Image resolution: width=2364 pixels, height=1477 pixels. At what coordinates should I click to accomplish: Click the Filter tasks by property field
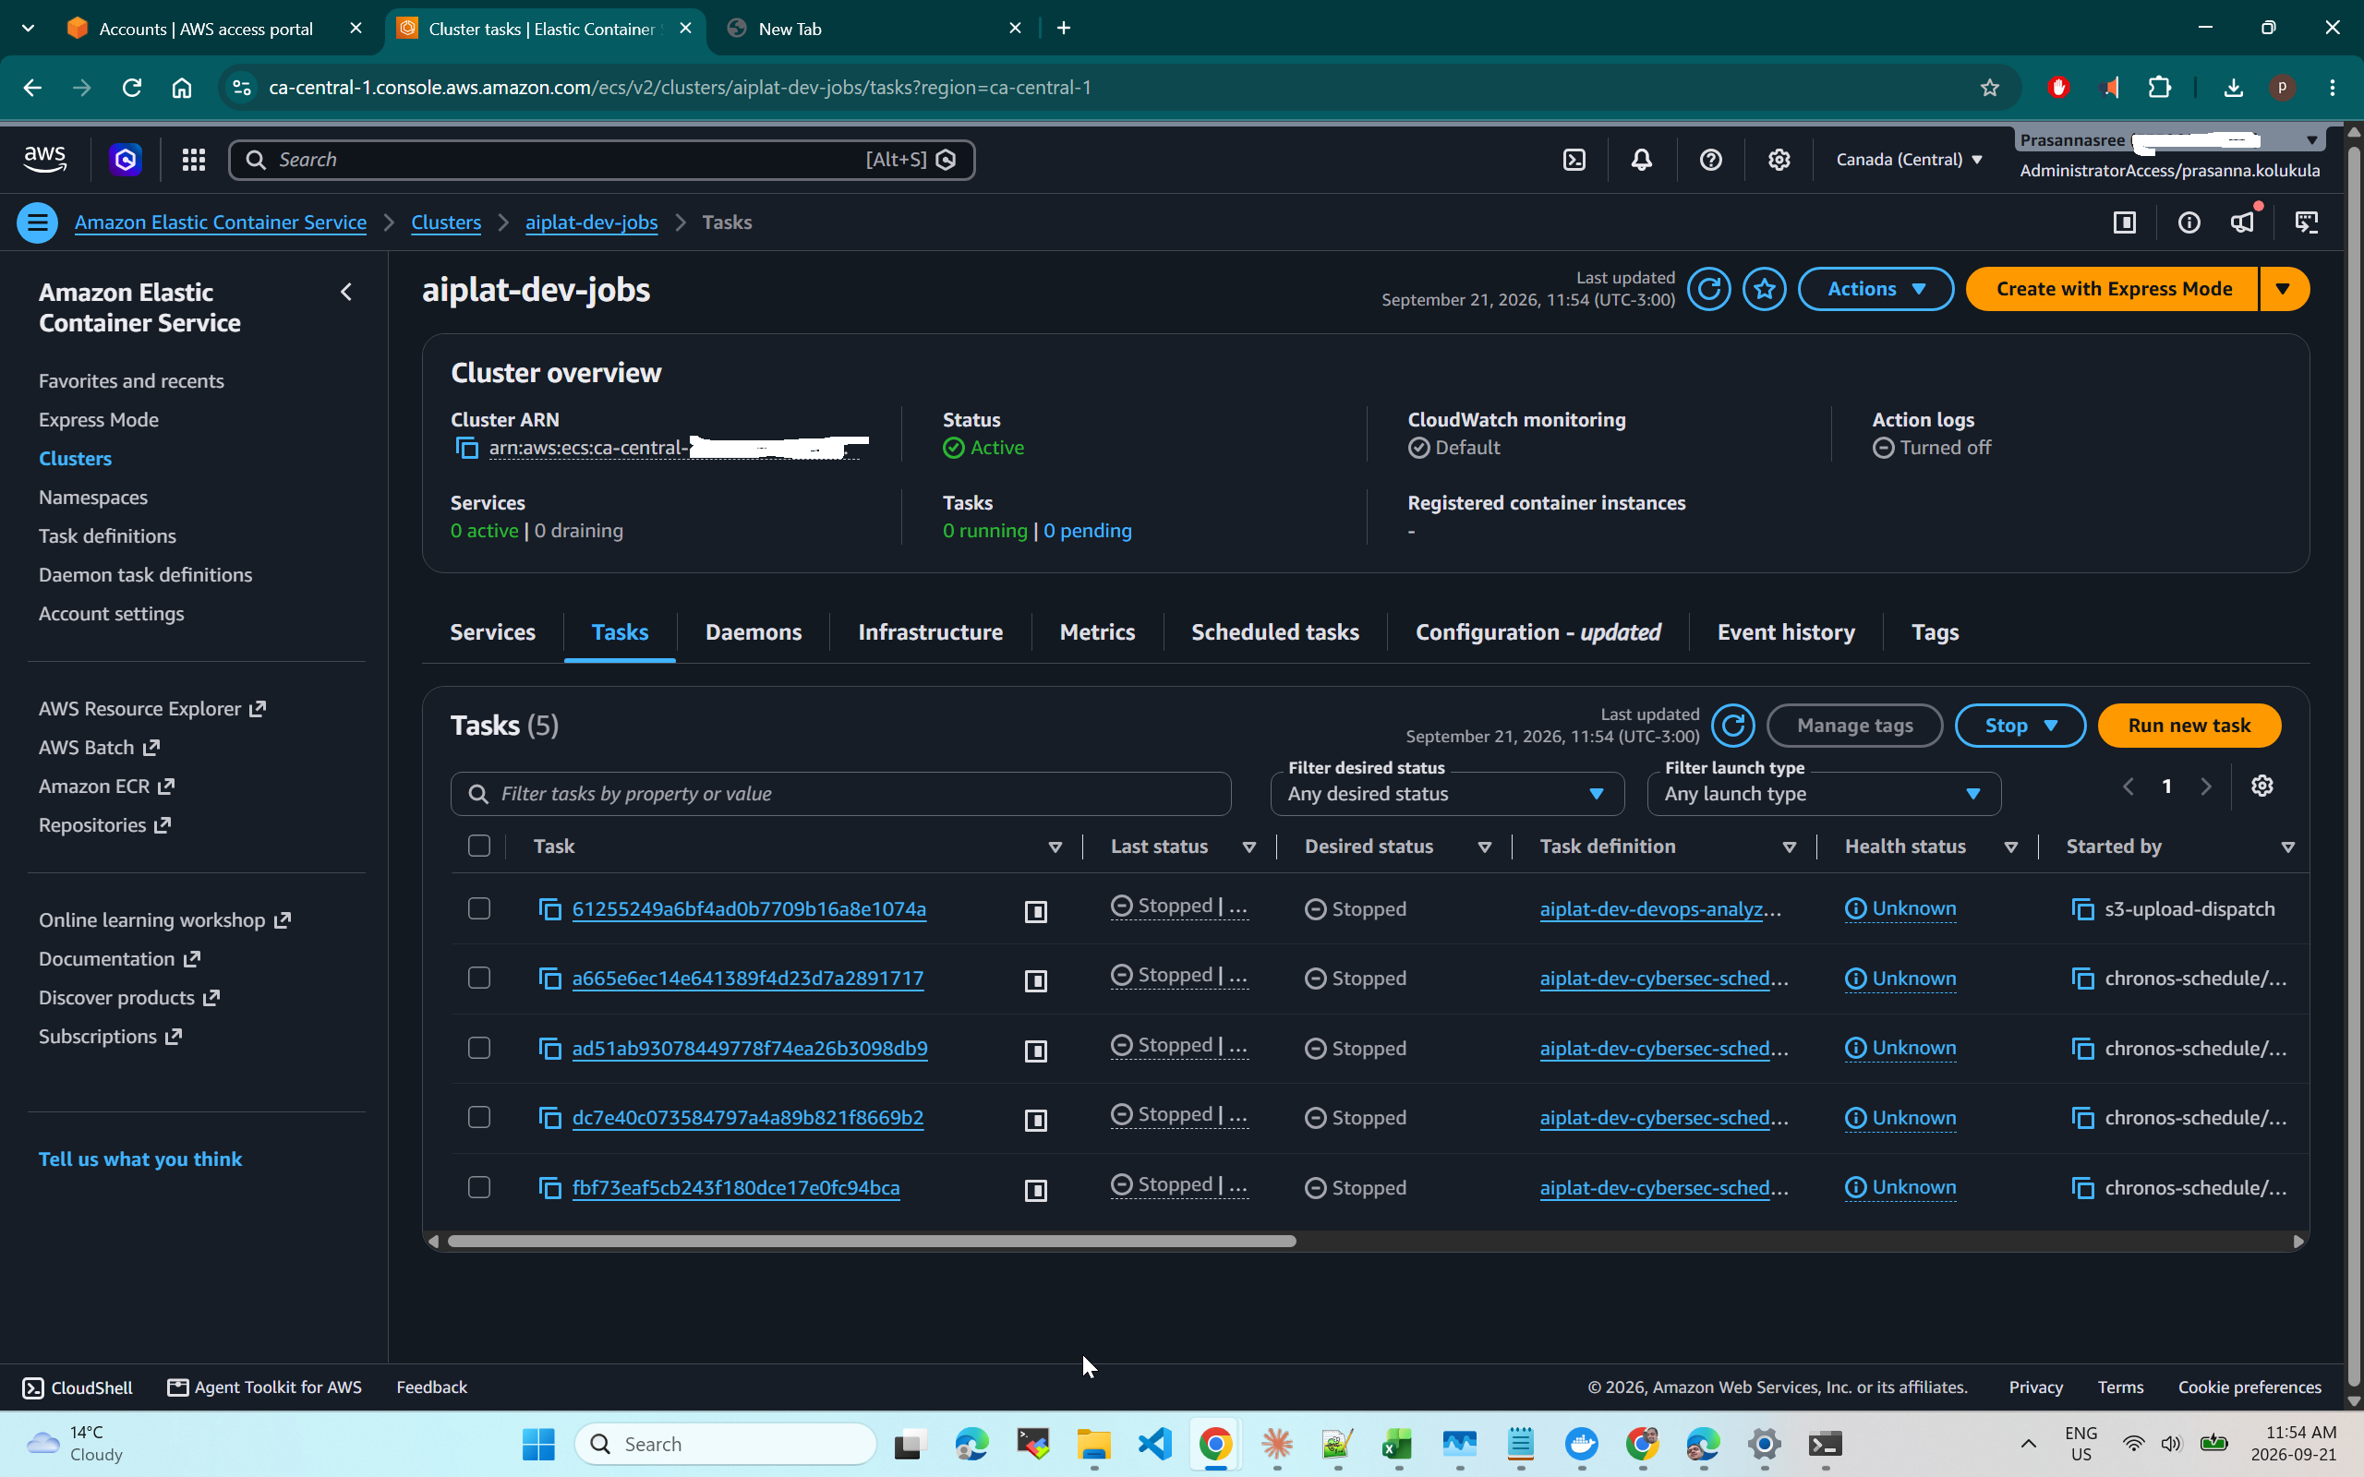coord(840,794)
